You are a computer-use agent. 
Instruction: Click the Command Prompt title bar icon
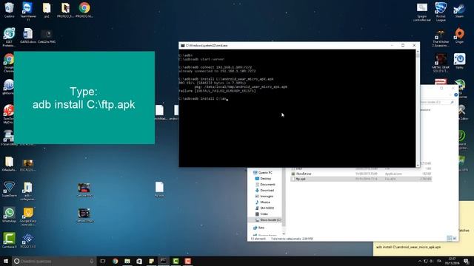point(182,46)
